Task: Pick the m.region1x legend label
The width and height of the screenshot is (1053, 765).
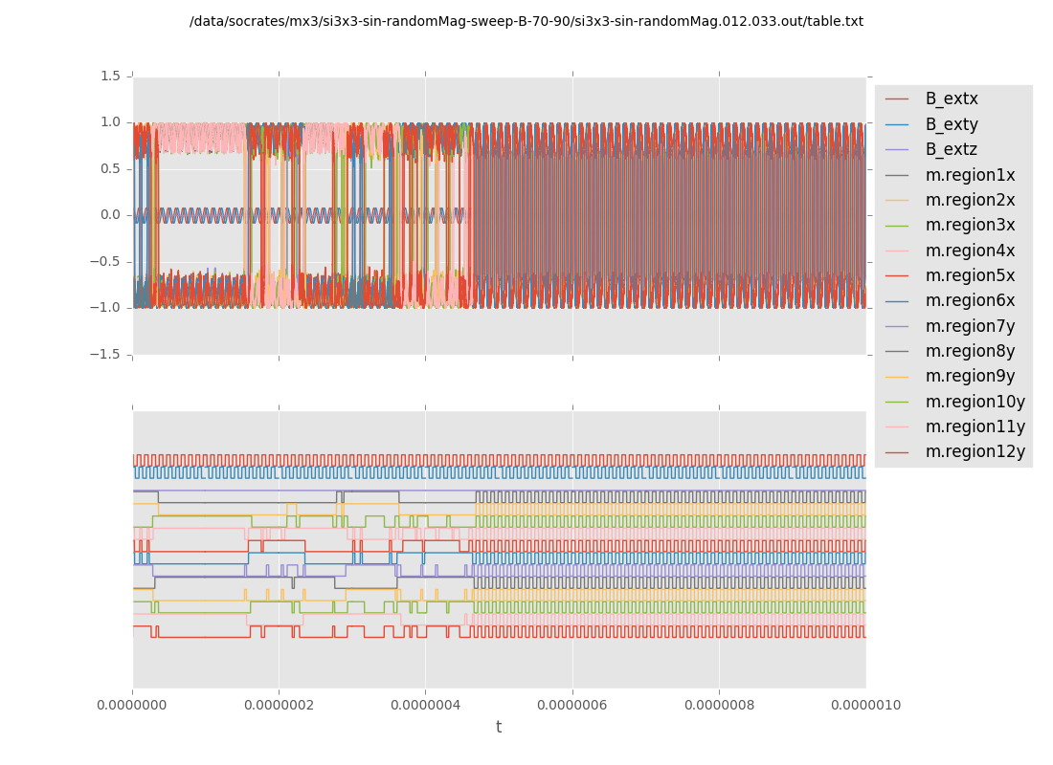Action: [970, 175]
